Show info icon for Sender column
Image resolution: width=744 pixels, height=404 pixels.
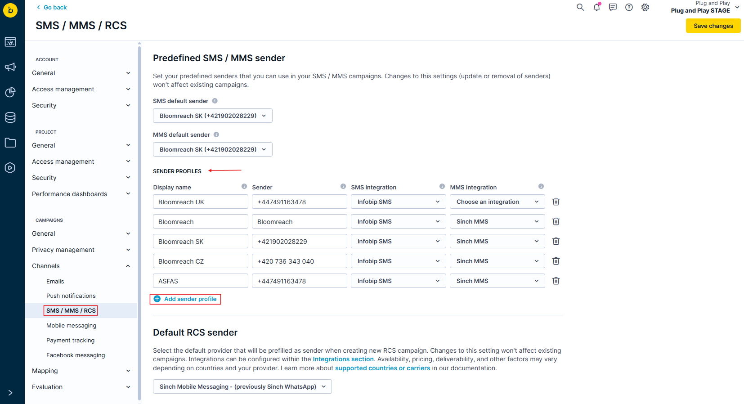click(x=343, y=186)
